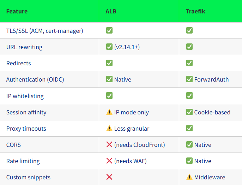Click the ALB Custom snippets red X
Viewport: 242px width, 185px height.
click(109, 177)
